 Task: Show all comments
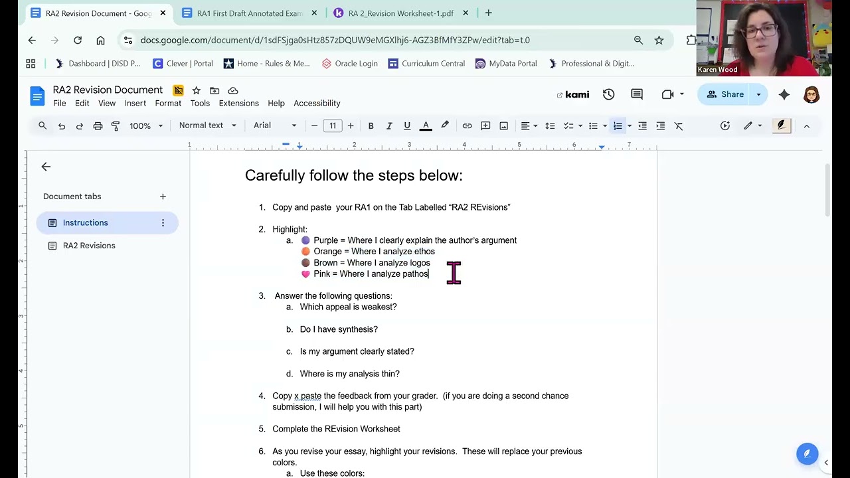[x=637, y=94]
